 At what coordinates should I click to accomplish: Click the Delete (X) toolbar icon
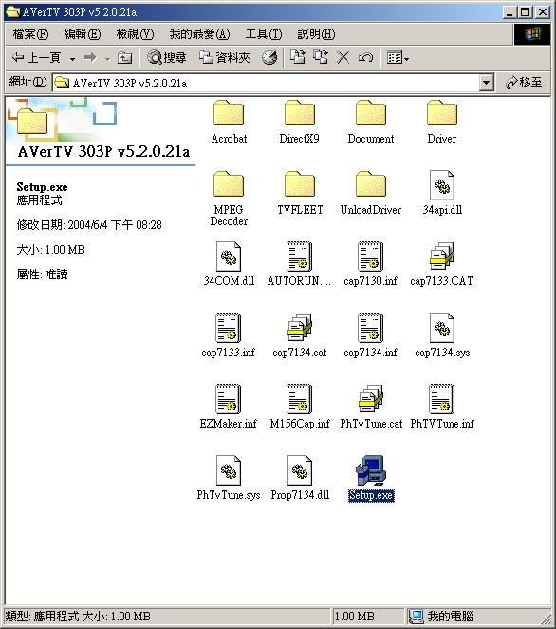(343, 57)
